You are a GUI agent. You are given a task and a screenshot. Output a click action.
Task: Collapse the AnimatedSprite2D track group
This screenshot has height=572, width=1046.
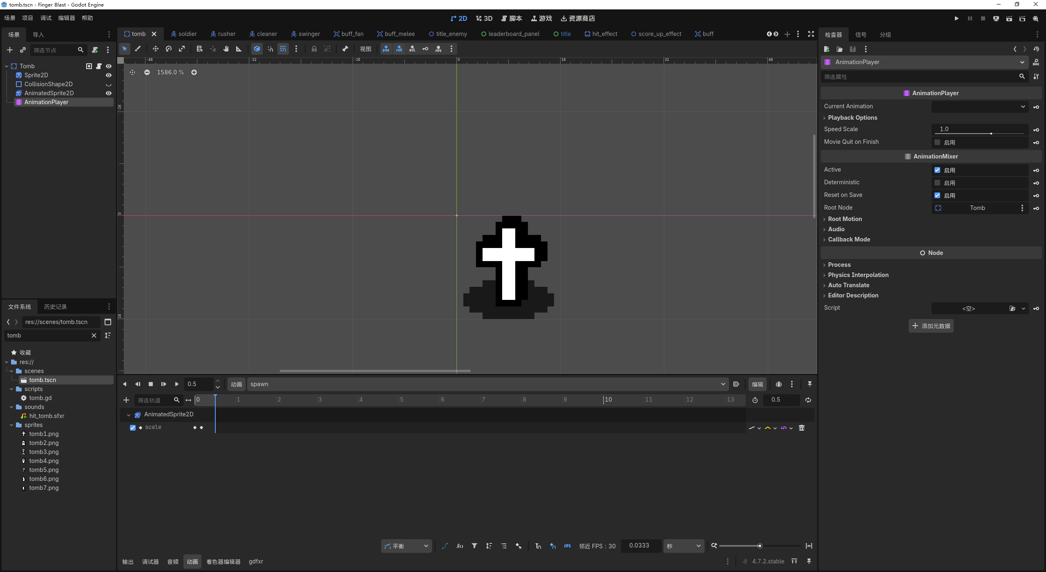(x=129, y=415)
